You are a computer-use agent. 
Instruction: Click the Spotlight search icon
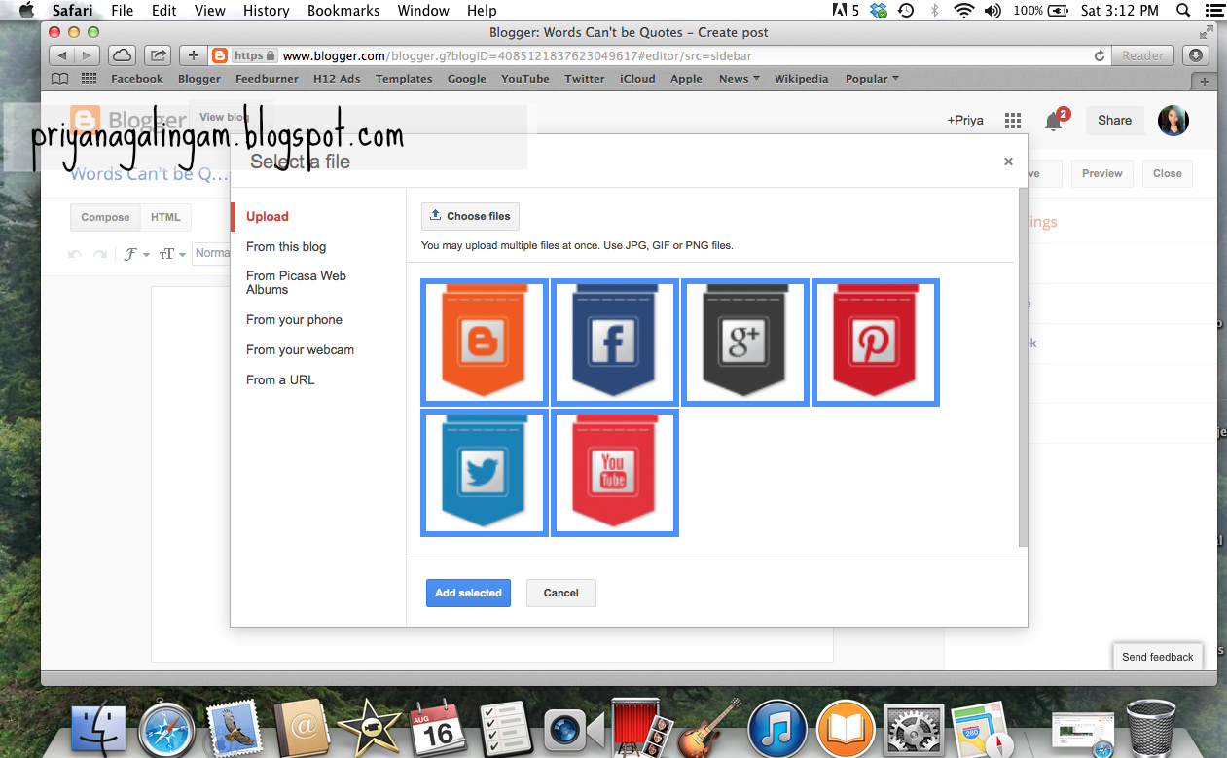(1183, 10)
